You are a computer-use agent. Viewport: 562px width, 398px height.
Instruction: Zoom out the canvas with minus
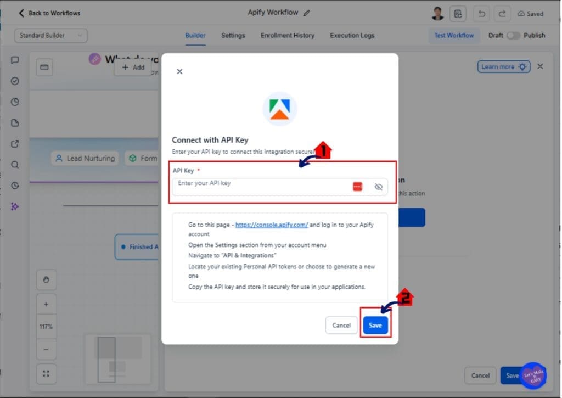[x=46, y=349]
